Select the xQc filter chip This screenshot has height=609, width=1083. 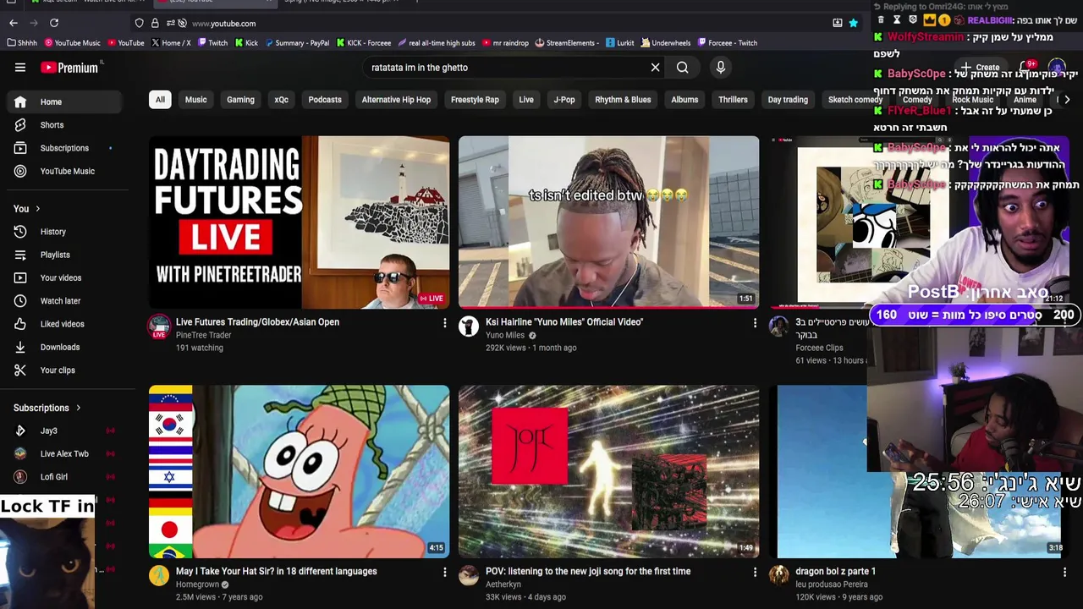(x=282, y=100)
